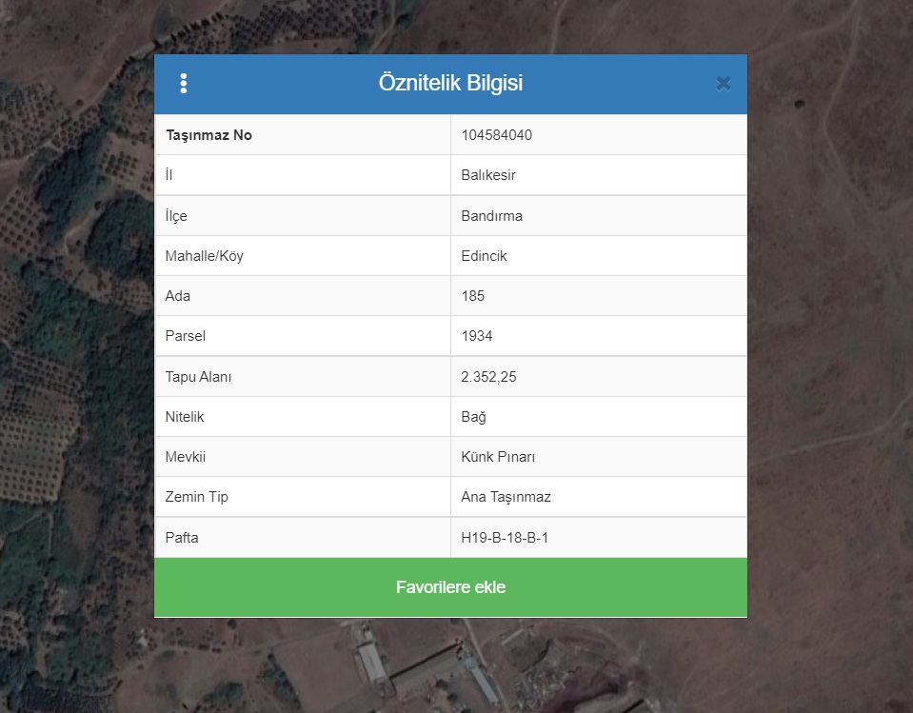Click the Nitelik value Bağ
913x713 pixels.
pyautogui.click(x=474, y=417)
